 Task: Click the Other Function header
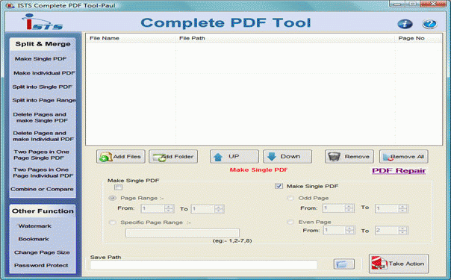[x=43, y=211]
